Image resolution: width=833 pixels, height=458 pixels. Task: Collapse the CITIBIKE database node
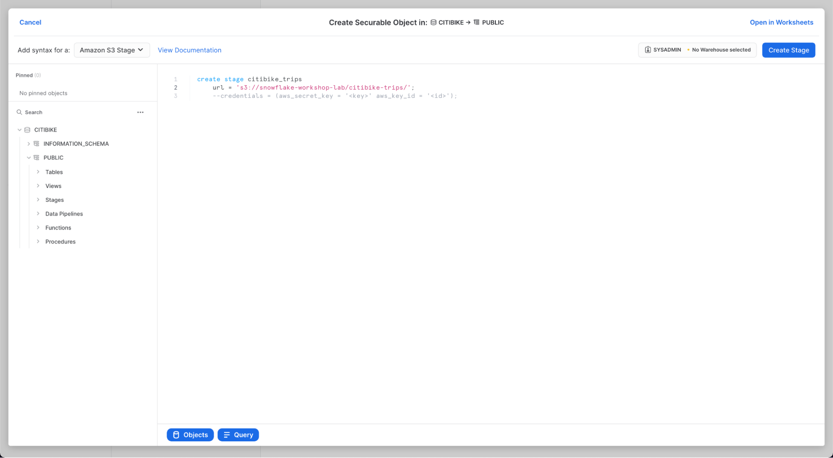20,130
